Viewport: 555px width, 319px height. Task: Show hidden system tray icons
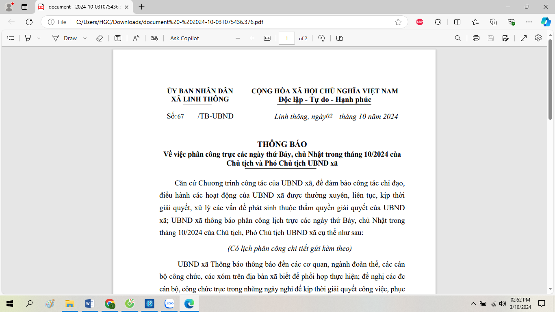[x=473, y=304]
